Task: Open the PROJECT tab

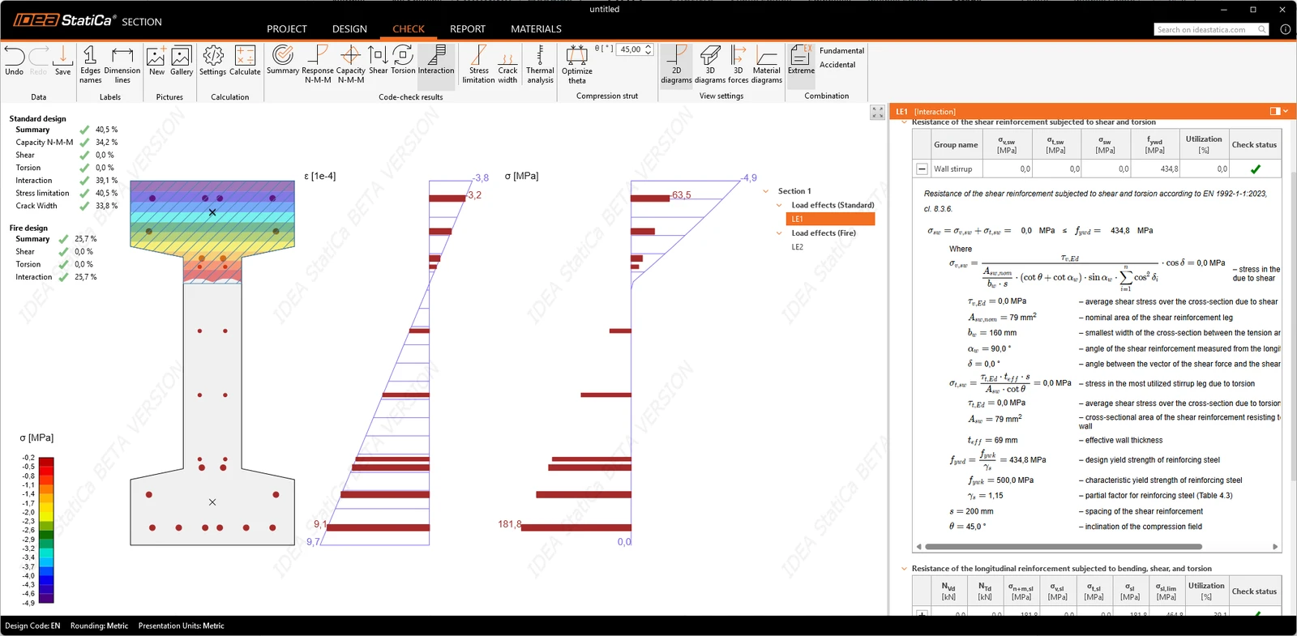Action: click(287, 29)
